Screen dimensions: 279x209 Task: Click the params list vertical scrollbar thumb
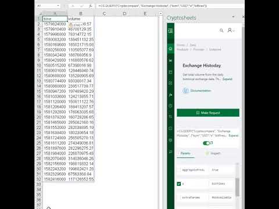(x=237, y=186)
